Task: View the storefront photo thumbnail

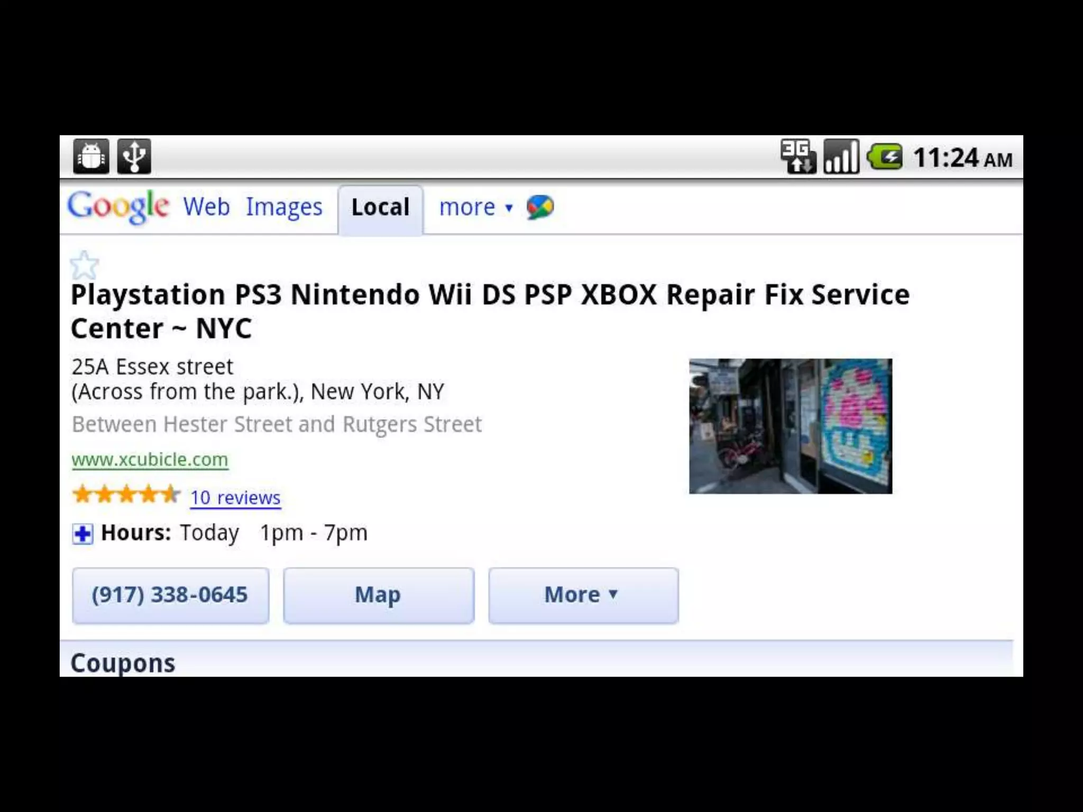Action: [791, 426]
